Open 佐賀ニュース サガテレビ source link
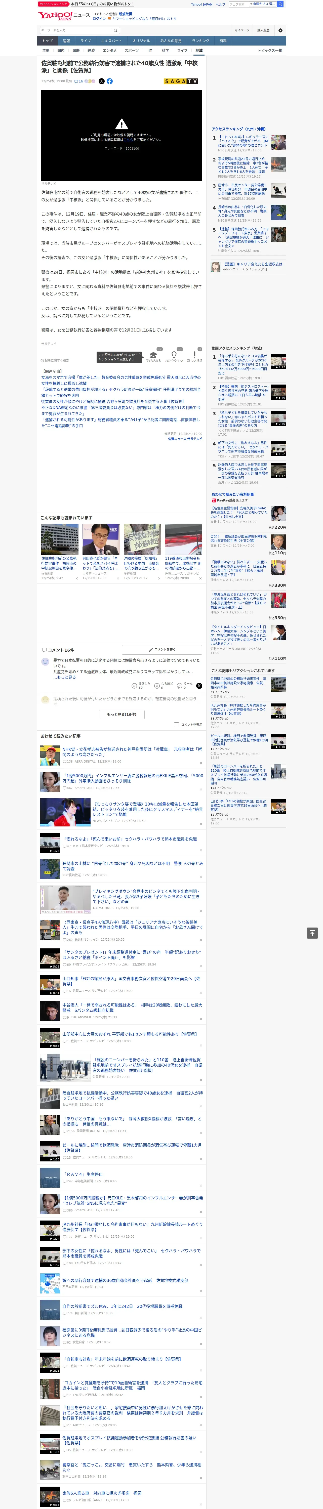 (185, 439)
